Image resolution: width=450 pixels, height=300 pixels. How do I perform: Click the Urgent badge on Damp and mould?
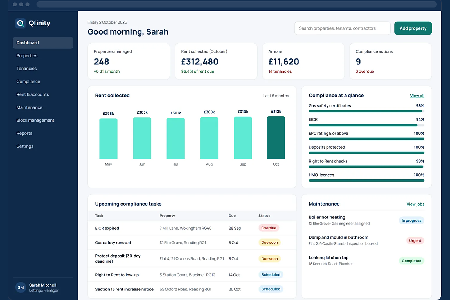415,241
